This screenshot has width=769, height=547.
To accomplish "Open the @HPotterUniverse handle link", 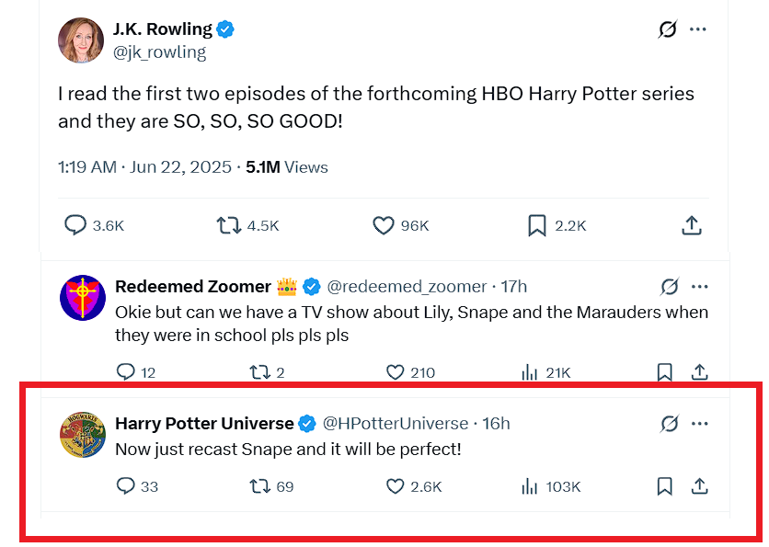I will (395, 424).
